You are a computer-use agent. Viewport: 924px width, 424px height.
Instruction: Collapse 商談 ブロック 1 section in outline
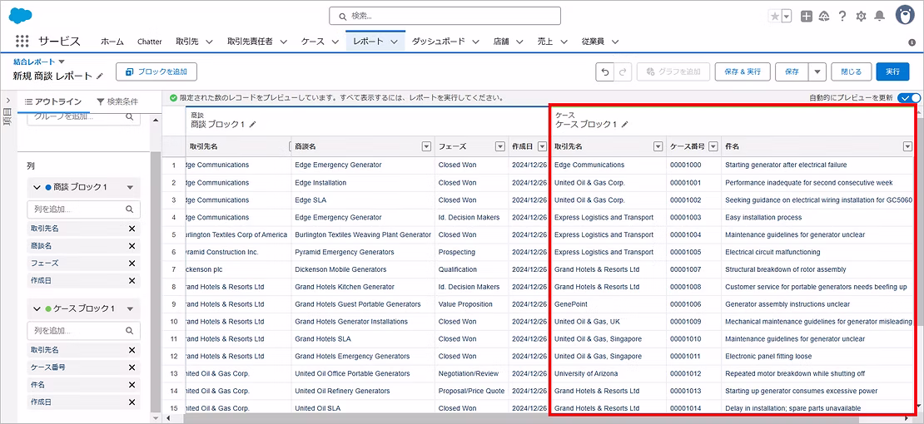[36, 187]
